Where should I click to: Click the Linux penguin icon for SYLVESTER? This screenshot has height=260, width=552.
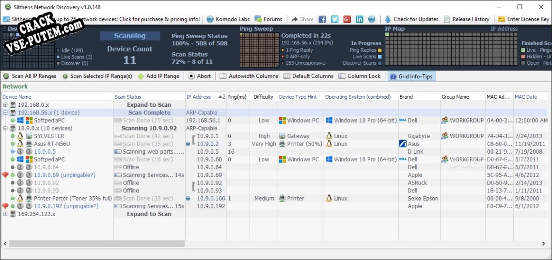(x=20, y=136)
